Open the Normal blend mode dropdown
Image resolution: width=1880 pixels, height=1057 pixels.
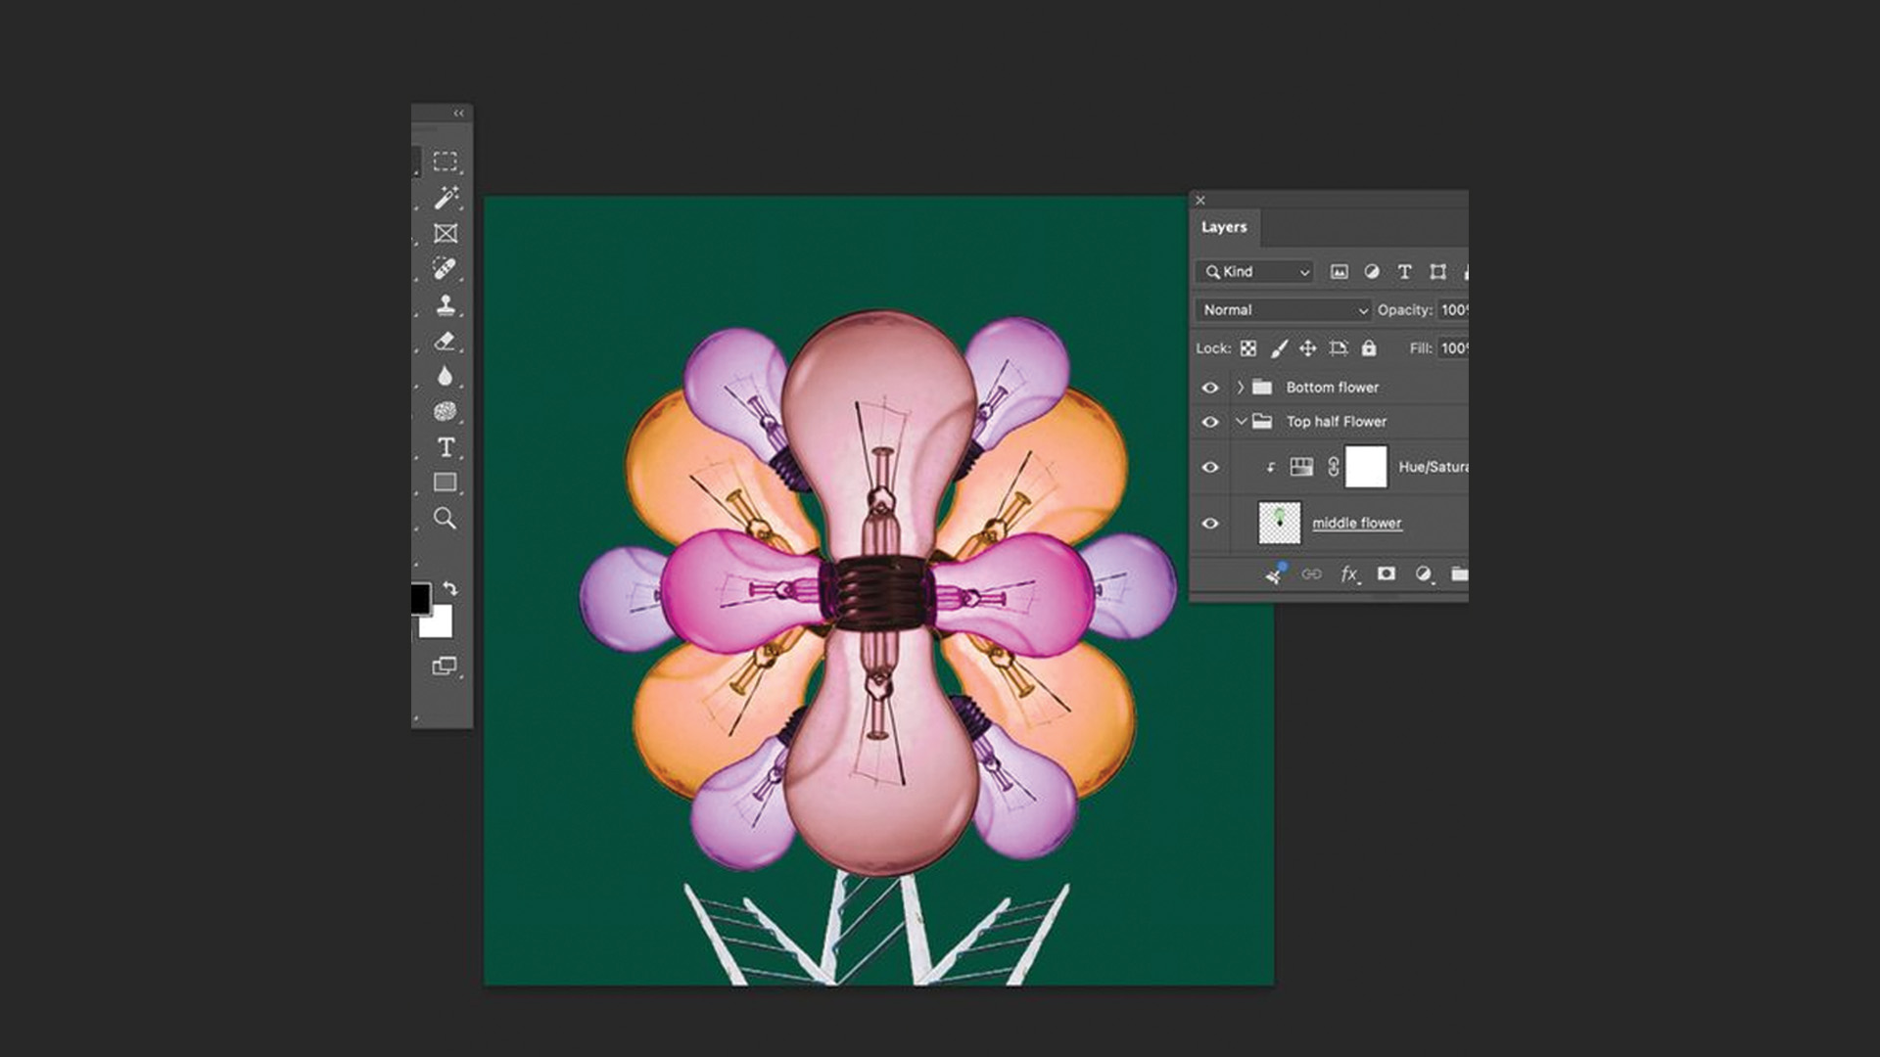[x=1284, y=310]
